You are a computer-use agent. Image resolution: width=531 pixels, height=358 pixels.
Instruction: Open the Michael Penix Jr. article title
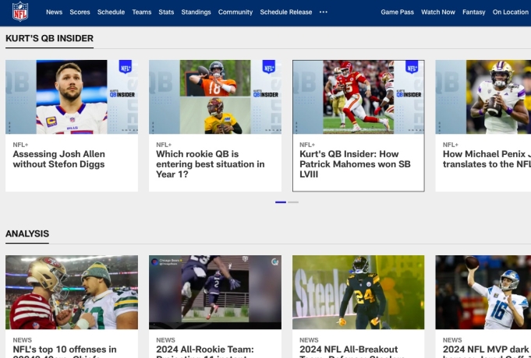tap(487, 160)
